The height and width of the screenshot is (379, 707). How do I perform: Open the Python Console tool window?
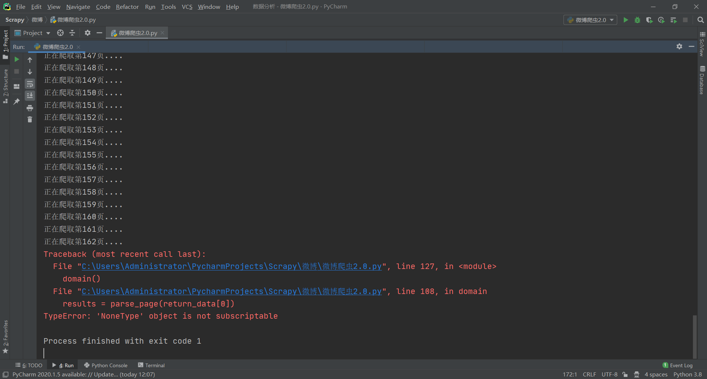click(x=106, y=365)
